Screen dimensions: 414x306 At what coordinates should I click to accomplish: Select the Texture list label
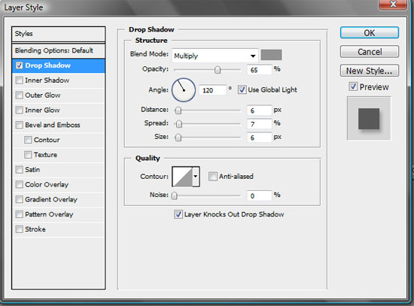(x=45, y=155)
